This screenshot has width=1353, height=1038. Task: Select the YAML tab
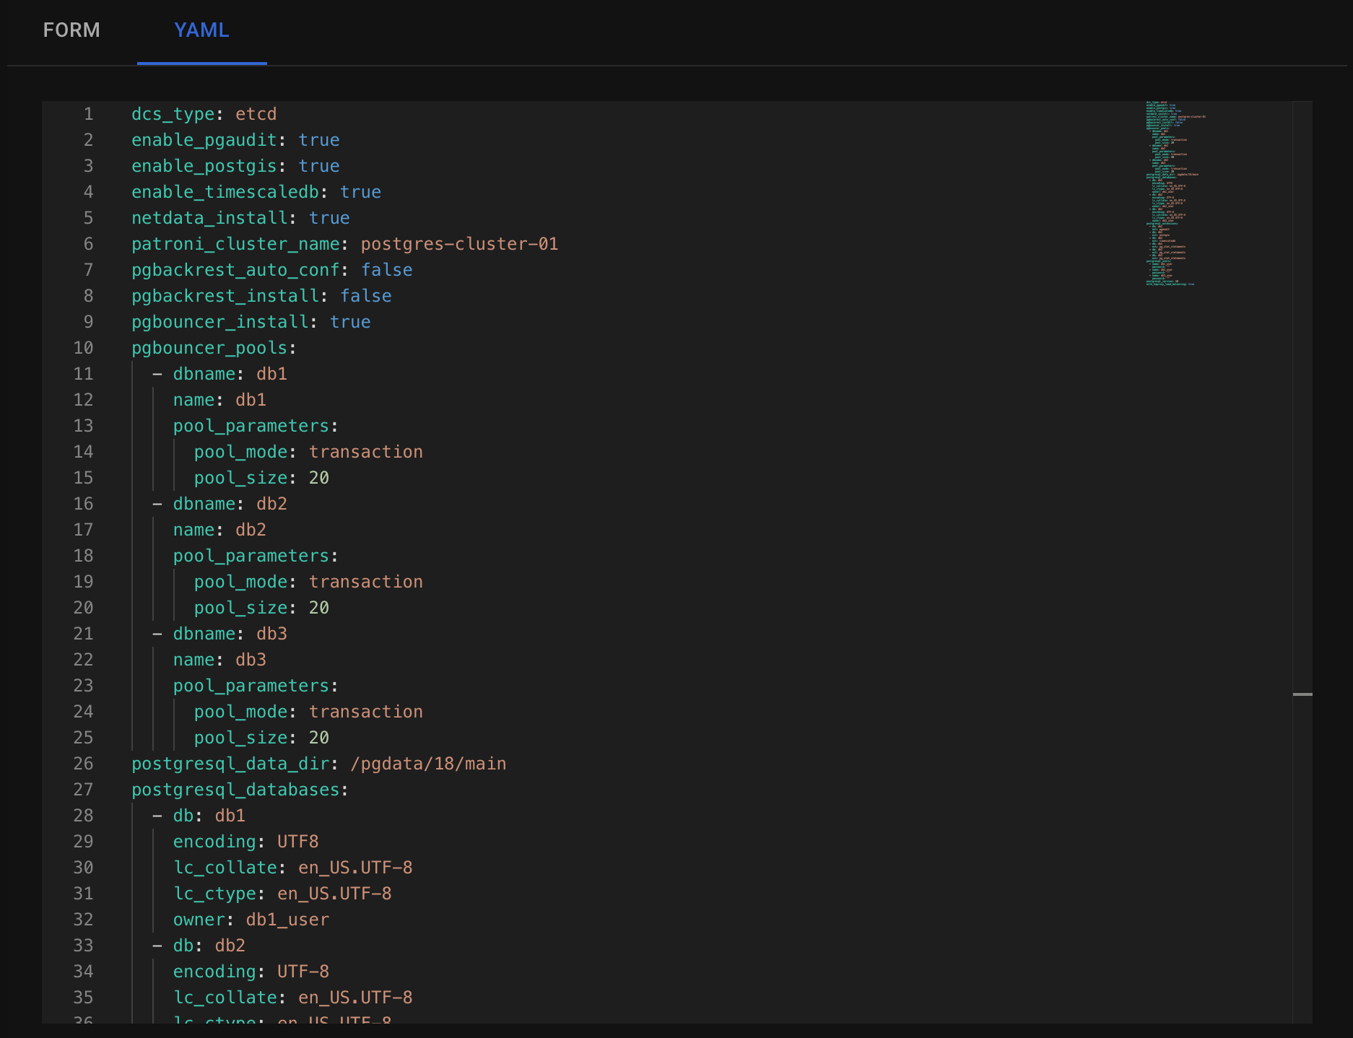pyautogui.click(x=201, y=30)
